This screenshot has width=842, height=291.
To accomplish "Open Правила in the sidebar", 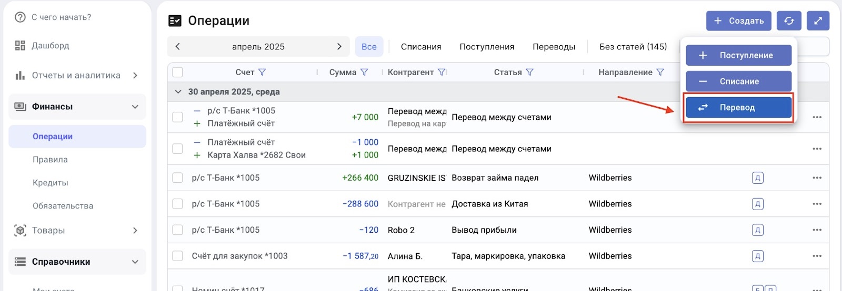I will coord(50,160).
